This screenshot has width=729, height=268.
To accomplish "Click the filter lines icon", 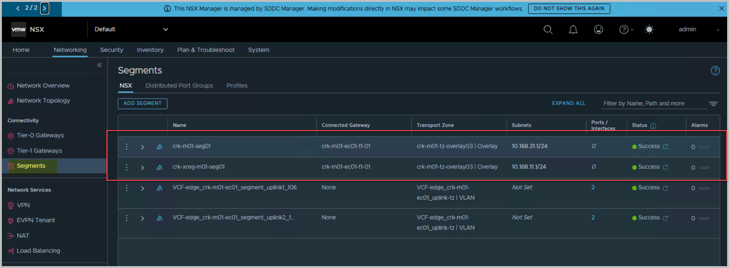I will click(x=713, y=104).
